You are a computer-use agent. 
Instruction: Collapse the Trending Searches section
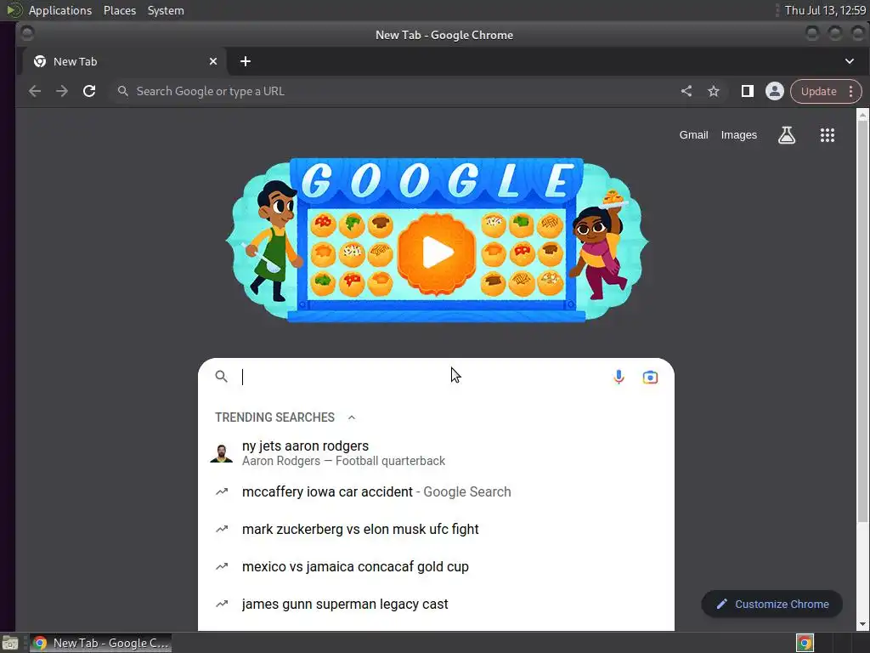[352, 417]
